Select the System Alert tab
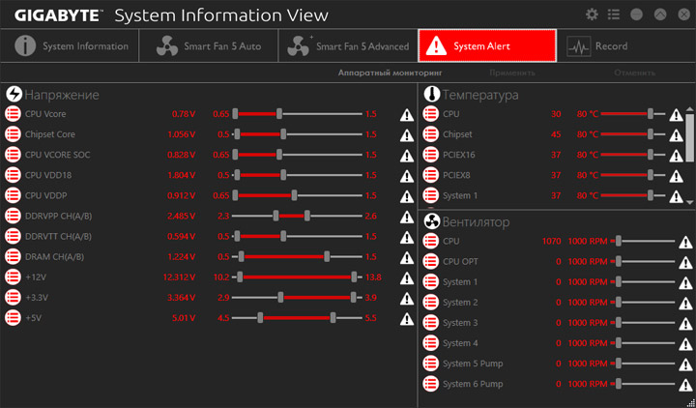Viewport: 696px width, 408px height. coord(487,45)
